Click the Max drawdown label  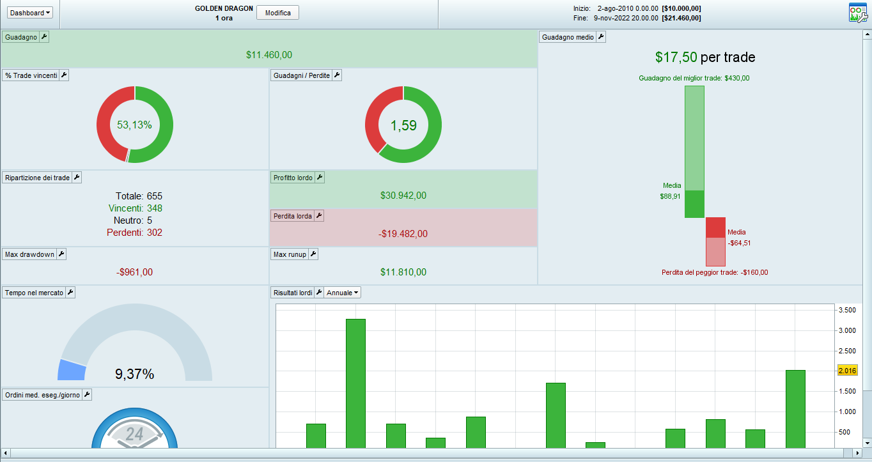(x=29, y=254)
